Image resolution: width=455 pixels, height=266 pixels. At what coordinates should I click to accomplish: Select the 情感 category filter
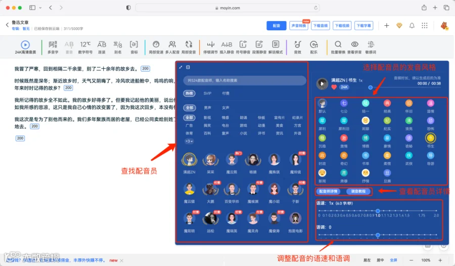click(225, 118)
